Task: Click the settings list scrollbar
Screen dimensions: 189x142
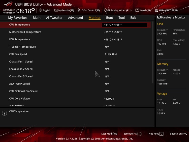Action: 153,52
